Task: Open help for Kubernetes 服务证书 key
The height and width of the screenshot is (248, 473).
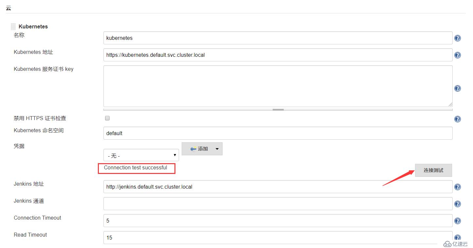Action: tap(458, 88)
